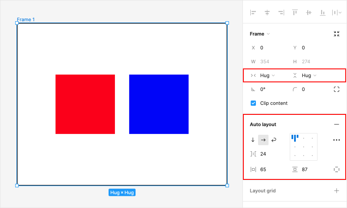Toggle independent corners icon
347x208 pixels.
[337, 89]
